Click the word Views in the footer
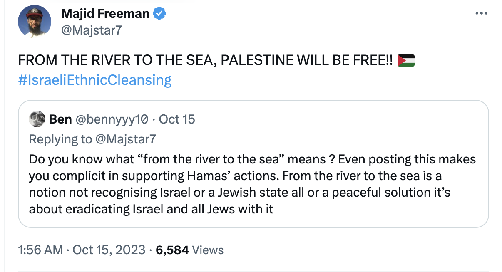Viewport: 502px width, 272px height. [209, 250]
